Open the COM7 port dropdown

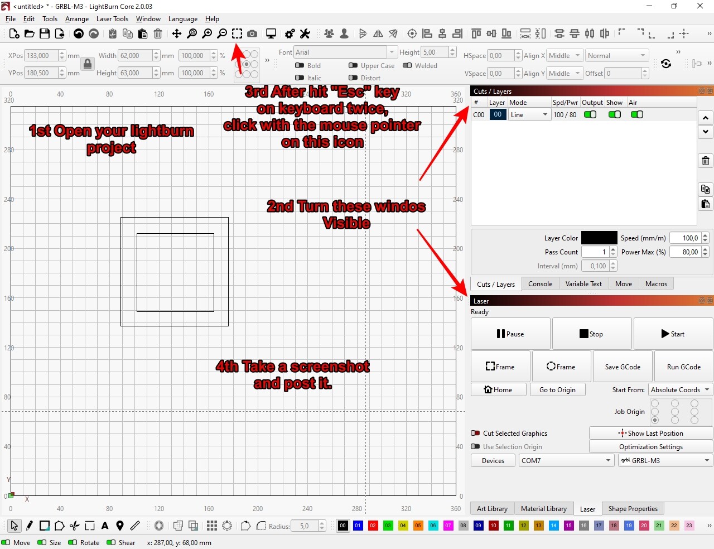566,461
